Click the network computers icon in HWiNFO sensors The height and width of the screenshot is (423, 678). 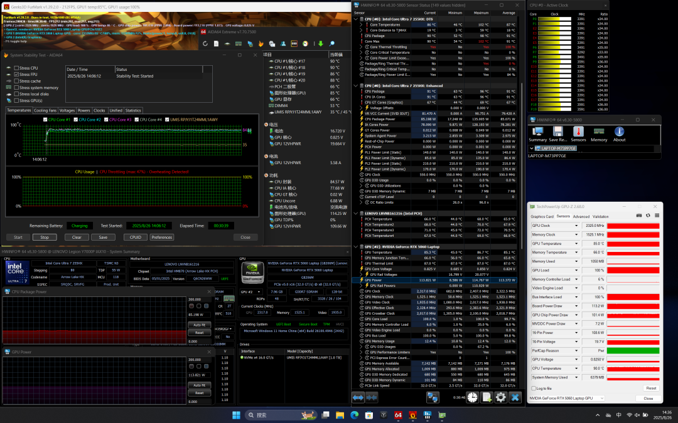tap(433, 397)
